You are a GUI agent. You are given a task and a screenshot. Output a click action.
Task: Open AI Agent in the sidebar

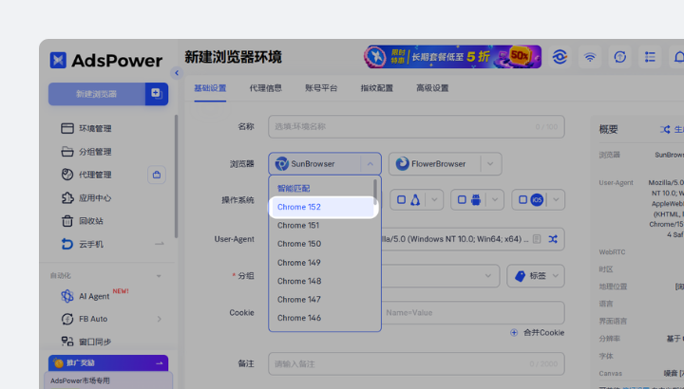[x=85, y=296]
